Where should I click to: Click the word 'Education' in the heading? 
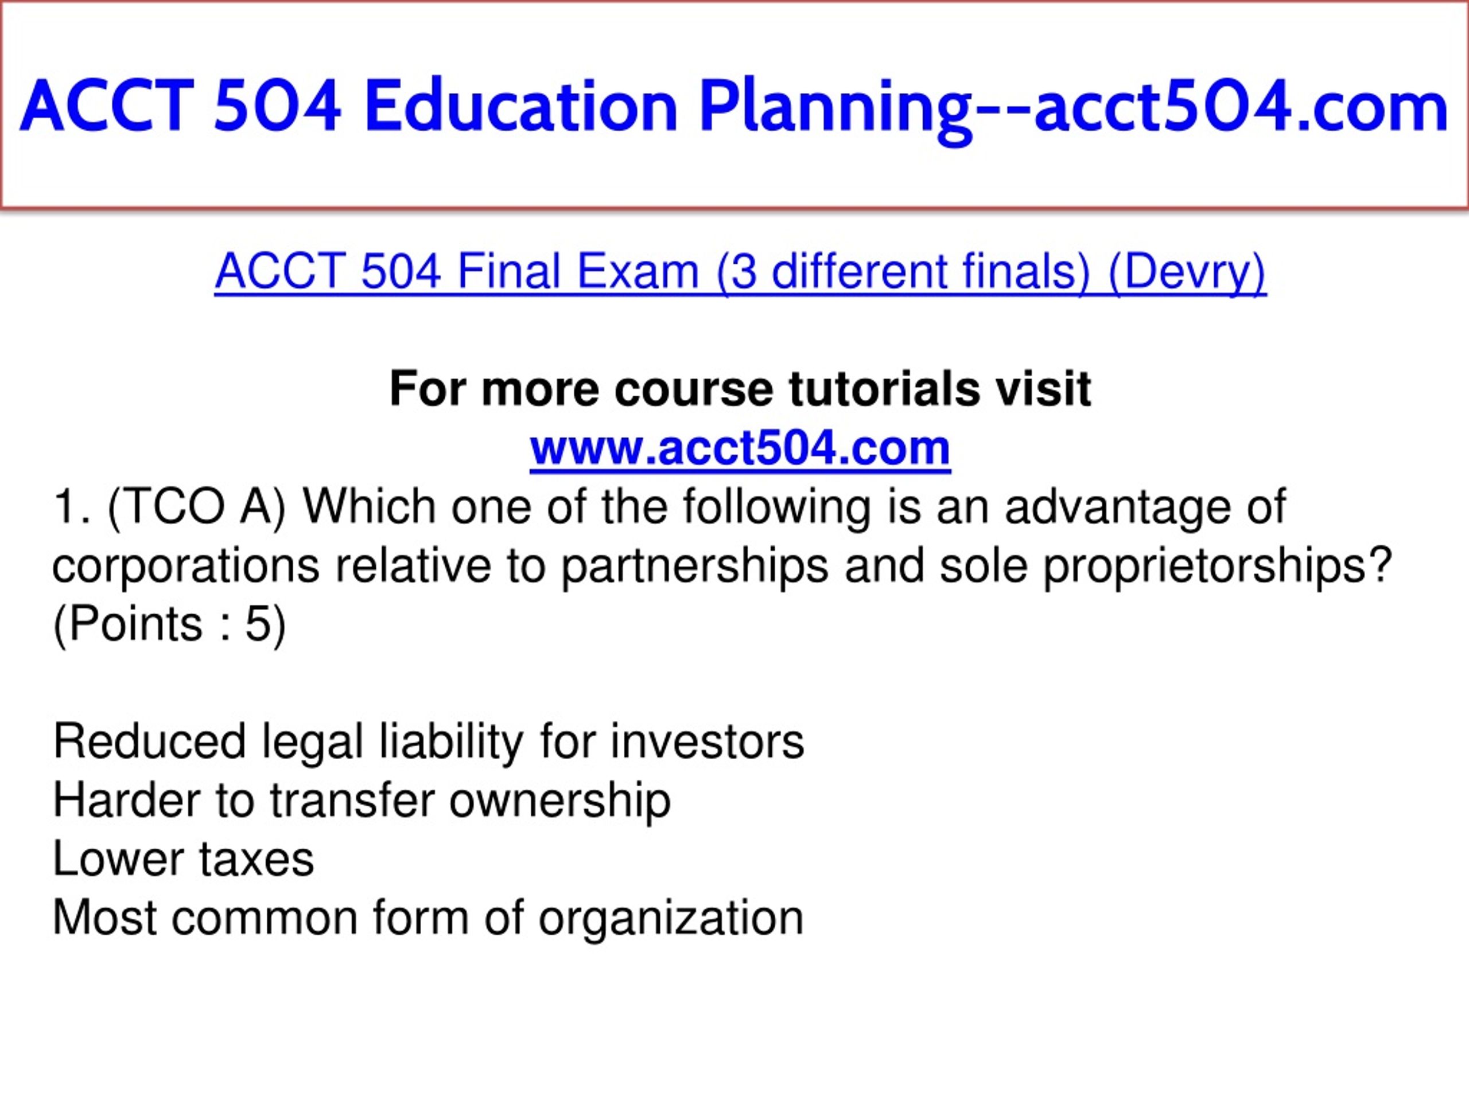pyautogui.click(x=520, y=106)
